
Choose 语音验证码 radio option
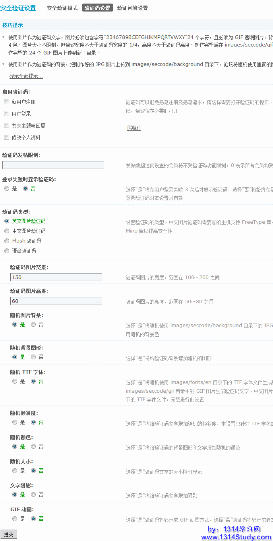coord(7,251)
